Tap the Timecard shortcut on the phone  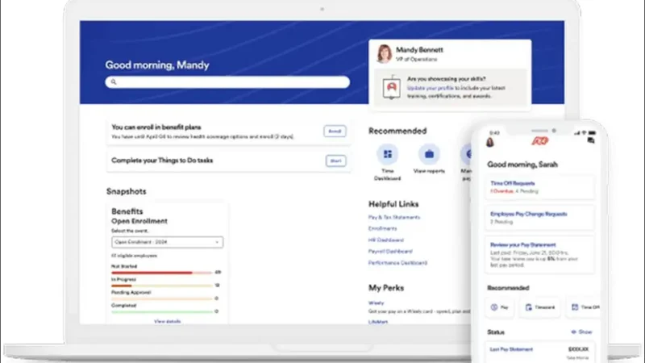[x=539, y=307]
